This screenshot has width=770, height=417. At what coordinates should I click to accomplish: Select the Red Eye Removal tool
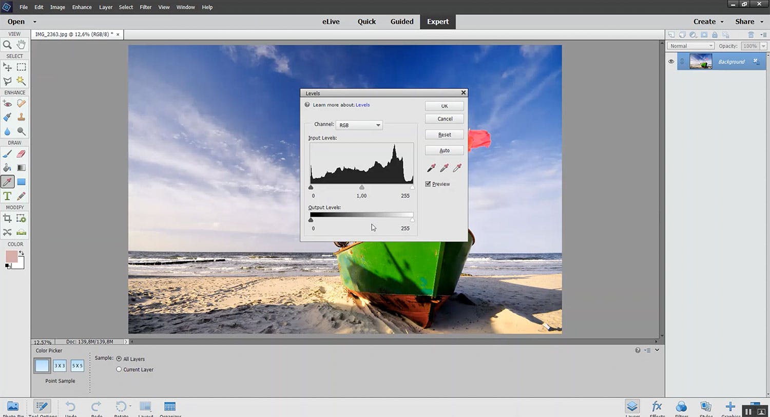(x=7, y=103)
